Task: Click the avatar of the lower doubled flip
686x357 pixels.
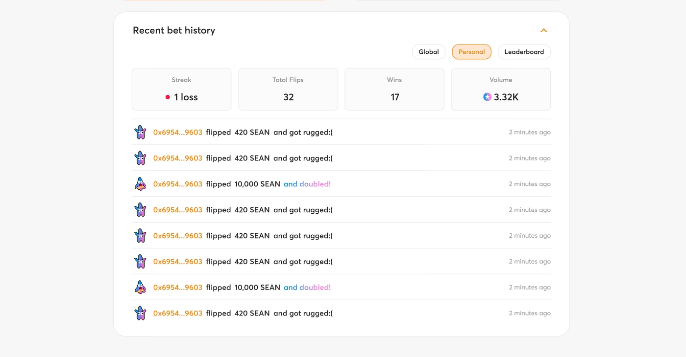Action: tap(141, 288)
